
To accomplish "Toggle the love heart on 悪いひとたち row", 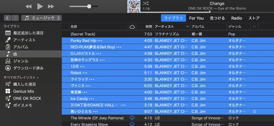I will [254, 112].
